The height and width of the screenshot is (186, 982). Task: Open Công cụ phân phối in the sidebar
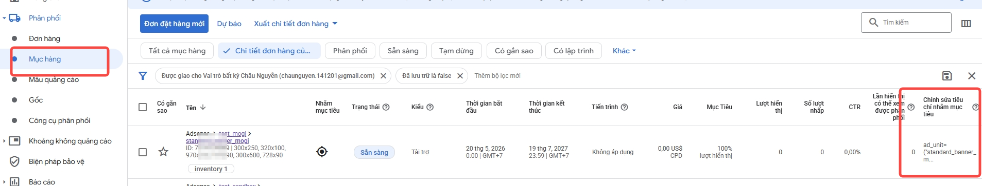click(59, 120)
